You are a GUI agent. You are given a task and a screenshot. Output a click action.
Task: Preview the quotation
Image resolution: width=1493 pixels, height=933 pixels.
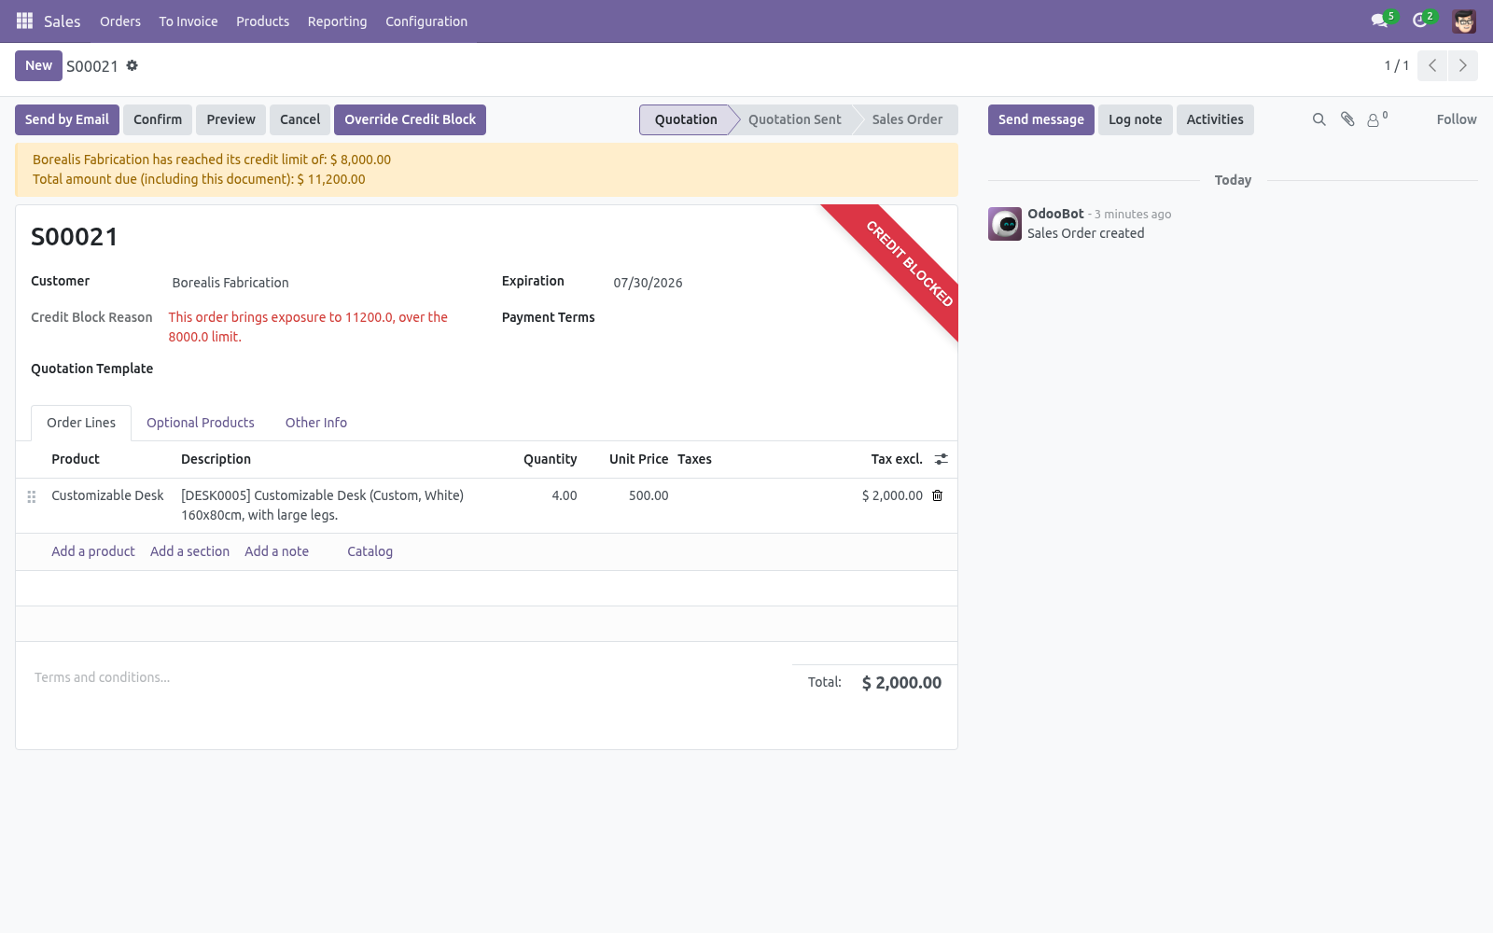(230, 119)
